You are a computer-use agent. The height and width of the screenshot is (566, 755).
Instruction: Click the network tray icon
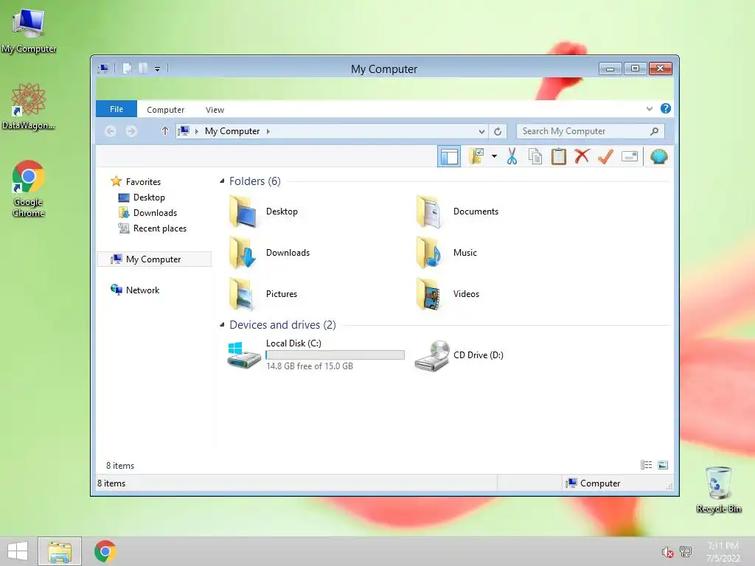(686, 551)
